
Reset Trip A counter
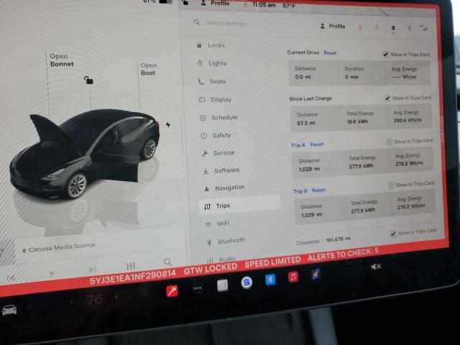pyautogui.click(x=317, y=144)
